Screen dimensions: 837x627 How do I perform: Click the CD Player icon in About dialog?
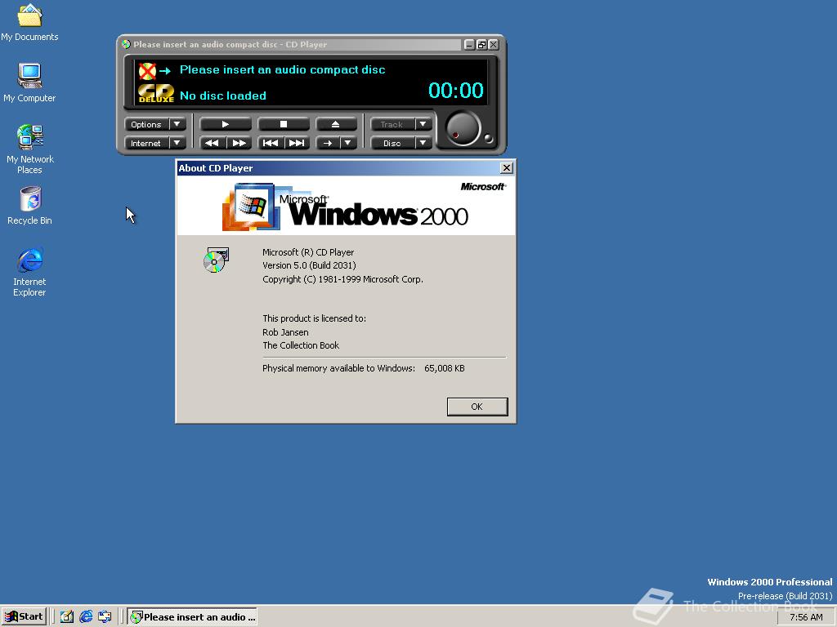pos(216,260)
